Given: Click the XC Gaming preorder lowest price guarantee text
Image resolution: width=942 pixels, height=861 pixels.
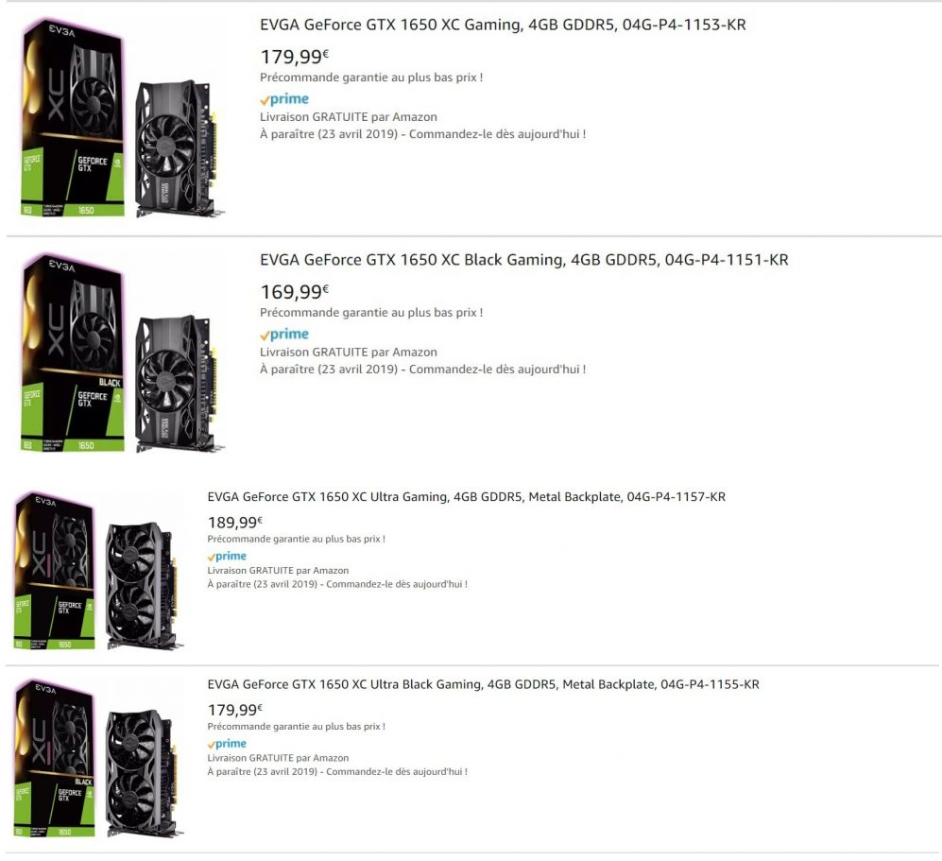Looking at the screenshot, I should [x=371, y=77].
